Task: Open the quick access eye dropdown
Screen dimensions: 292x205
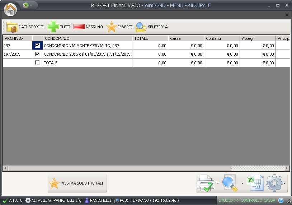Action: (x=28, y=6)
